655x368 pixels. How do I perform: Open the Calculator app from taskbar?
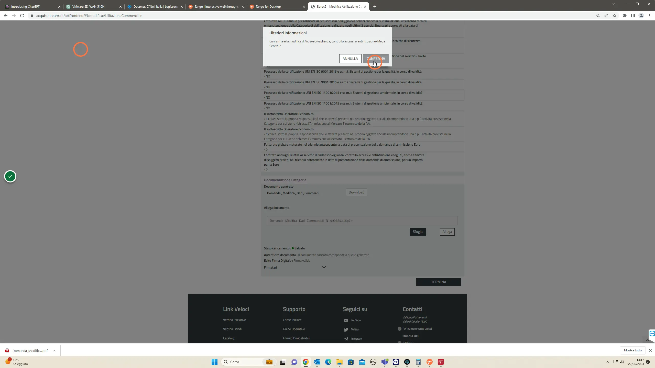point(418,362)
